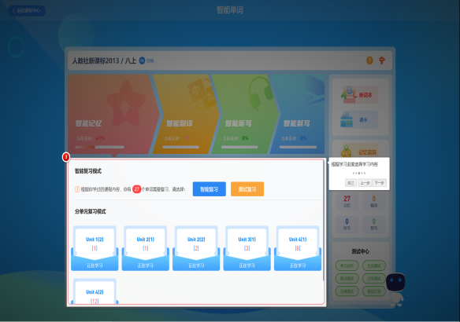Click the 智能默写 progress bar
The image size is (460, 322).
(x=298, y=147)
